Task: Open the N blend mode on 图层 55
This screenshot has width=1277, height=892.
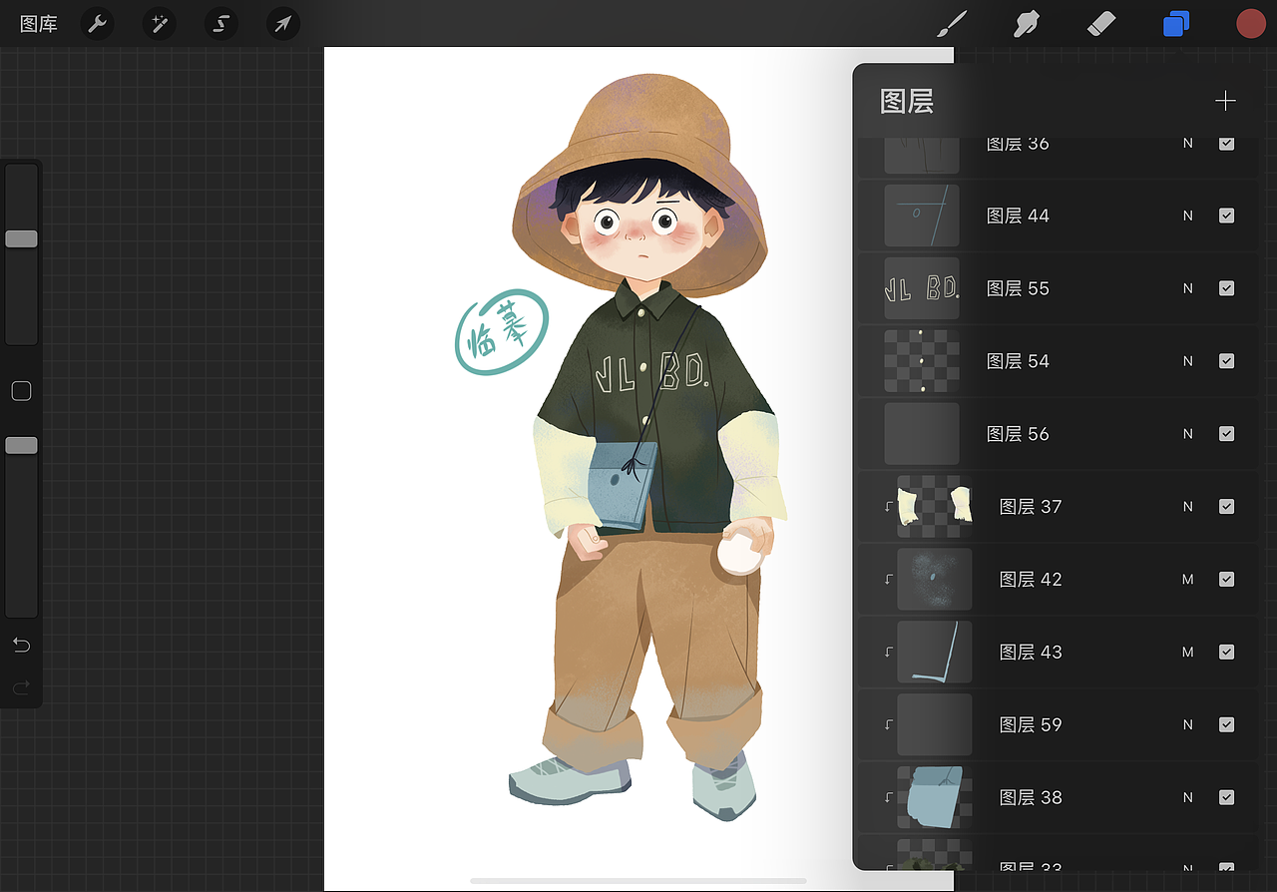Action: pyautogui.click(x=1187, y=288)
